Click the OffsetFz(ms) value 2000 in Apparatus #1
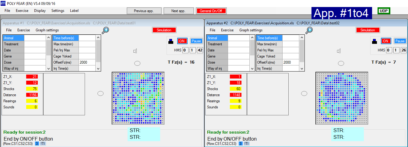Screen dimensions: 408x147 pyautogui.click(x=87, y=62)
